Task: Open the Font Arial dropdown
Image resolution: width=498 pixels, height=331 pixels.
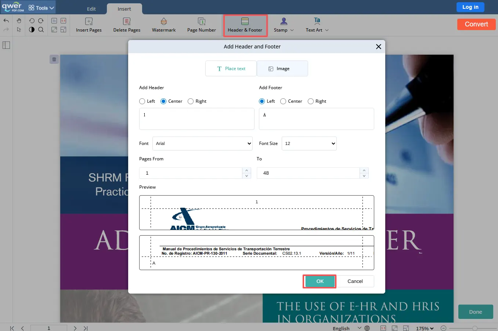Action: (x=202, y=143)
